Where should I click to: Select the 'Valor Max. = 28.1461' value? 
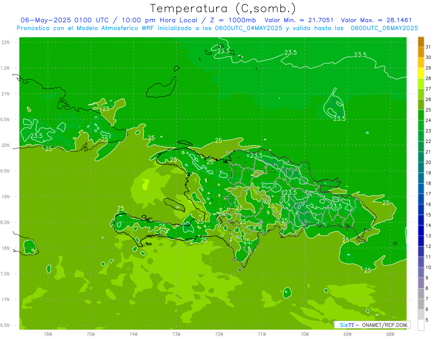point(376,20)
